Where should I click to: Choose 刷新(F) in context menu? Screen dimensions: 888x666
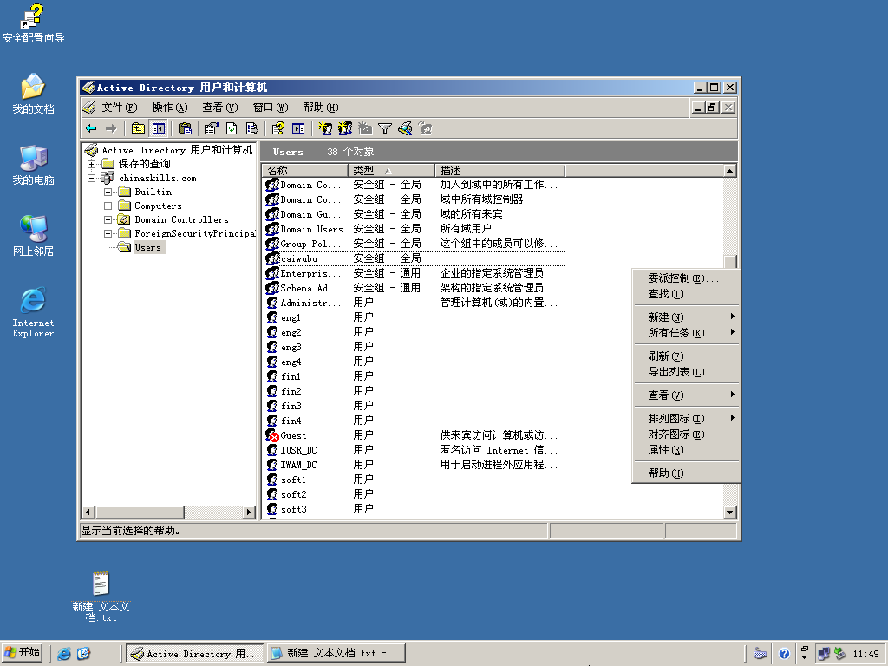[686, 356]
